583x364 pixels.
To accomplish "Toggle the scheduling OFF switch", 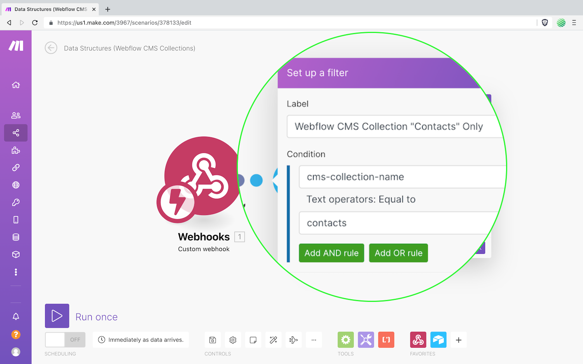I will click(65, 340).
